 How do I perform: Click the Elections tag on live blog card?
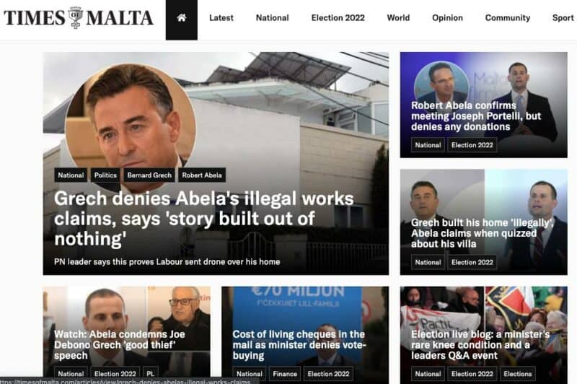click(x=517, y=374)
